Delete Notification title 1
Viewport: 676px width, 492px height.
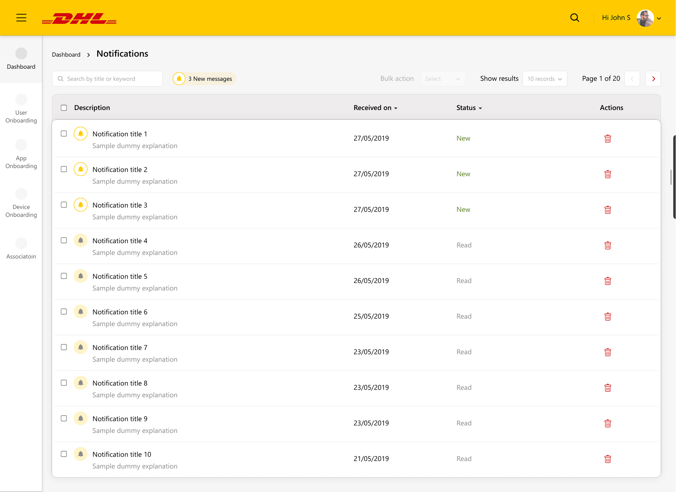click(608, 138)
